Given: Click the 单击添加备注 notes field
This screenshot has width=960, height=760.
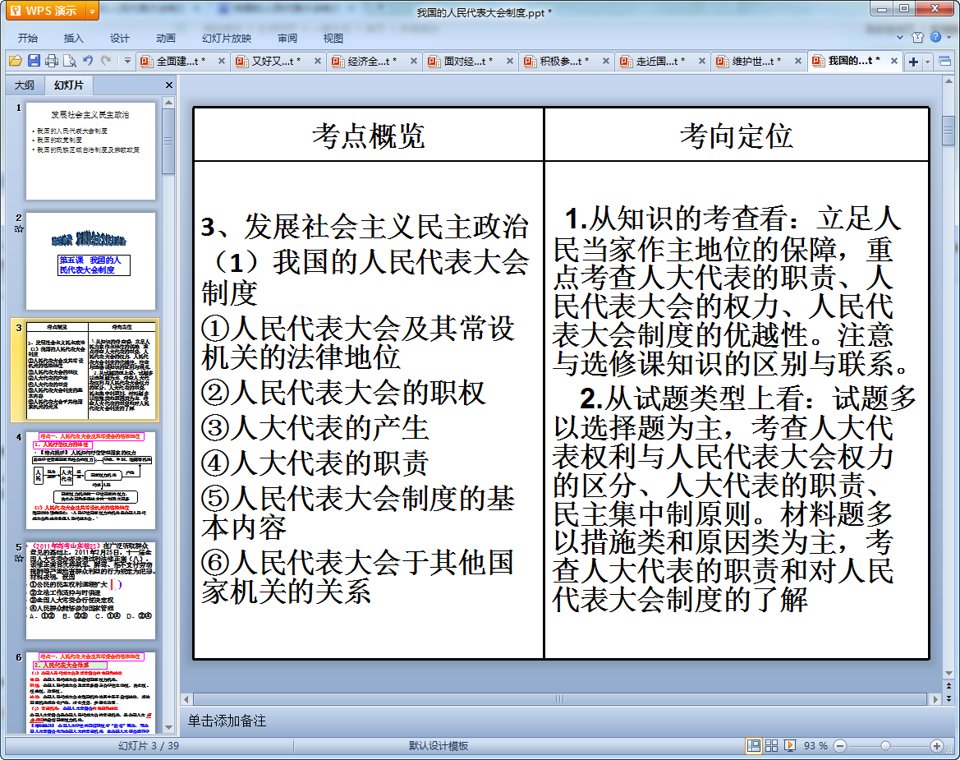Looking at the screenshot, I should pyautogui.click(x=227, y=721).
